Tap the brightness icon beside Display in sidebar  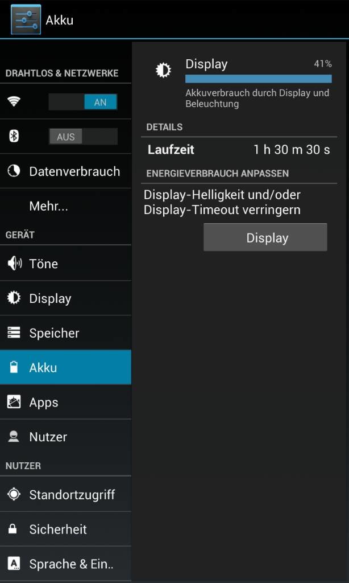point(14,298)
